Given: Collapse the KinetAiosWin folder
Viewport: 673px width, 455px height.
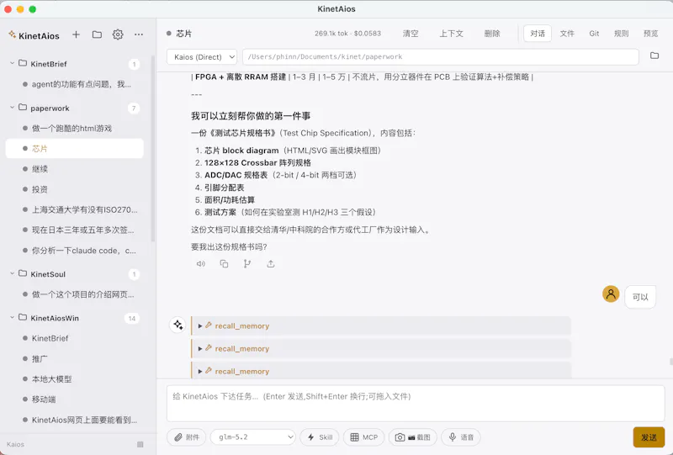Looking at the screenshot, I should 12,318.
